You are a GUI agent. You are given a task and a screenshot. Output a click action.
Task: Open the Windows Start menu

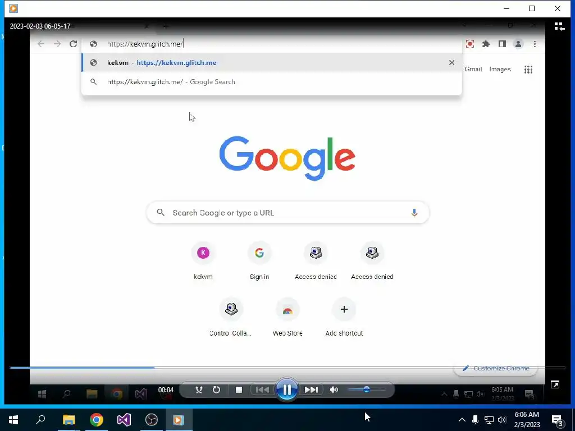pos(13,420)
